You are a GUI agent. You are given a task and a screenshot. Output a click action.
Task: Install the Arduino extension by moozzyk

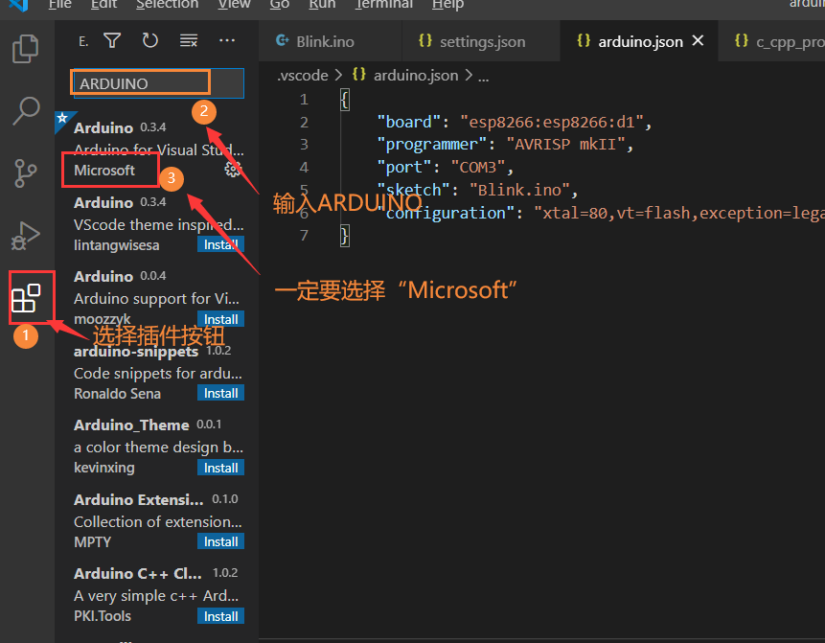click(x=220, y=319)
